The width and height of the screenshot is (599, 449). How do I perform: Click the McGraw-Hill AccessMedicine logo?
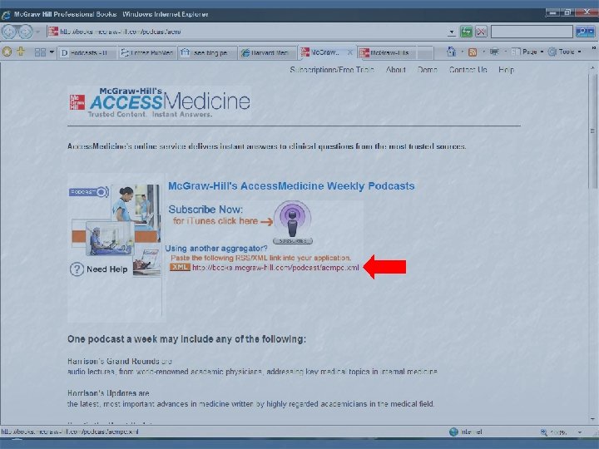pos(160,103)
